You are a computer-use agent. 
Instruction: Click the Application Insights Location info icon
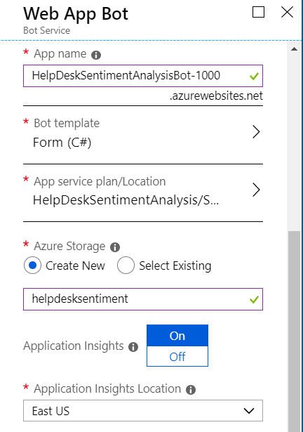191,390
